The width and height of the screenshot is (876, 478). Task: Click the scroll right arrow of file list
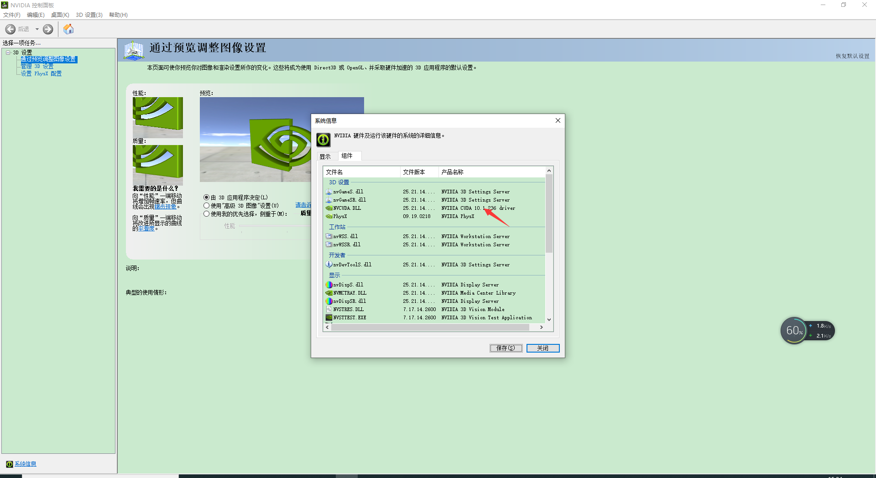542,327
